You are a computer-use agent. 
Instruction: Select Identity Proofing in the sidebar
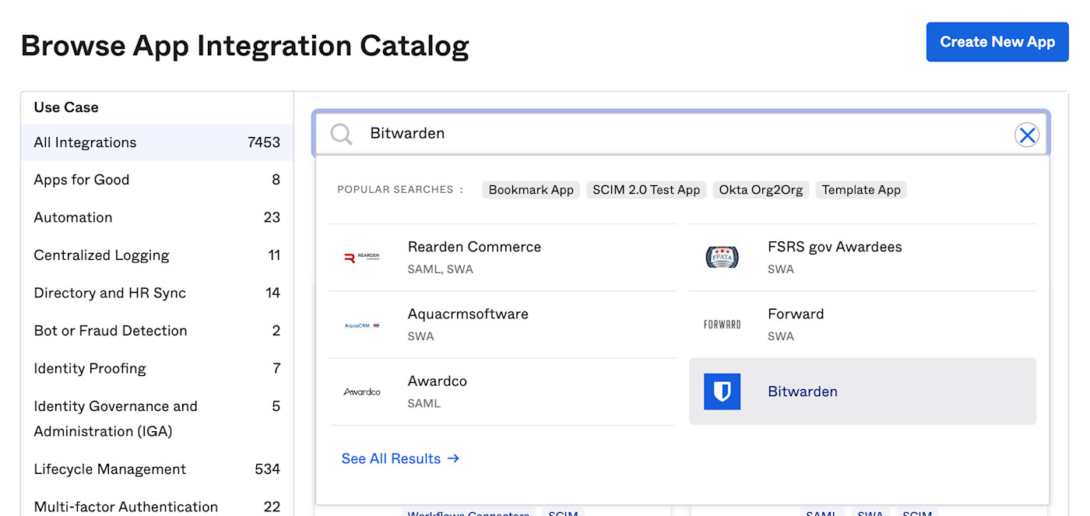[90, 368]
